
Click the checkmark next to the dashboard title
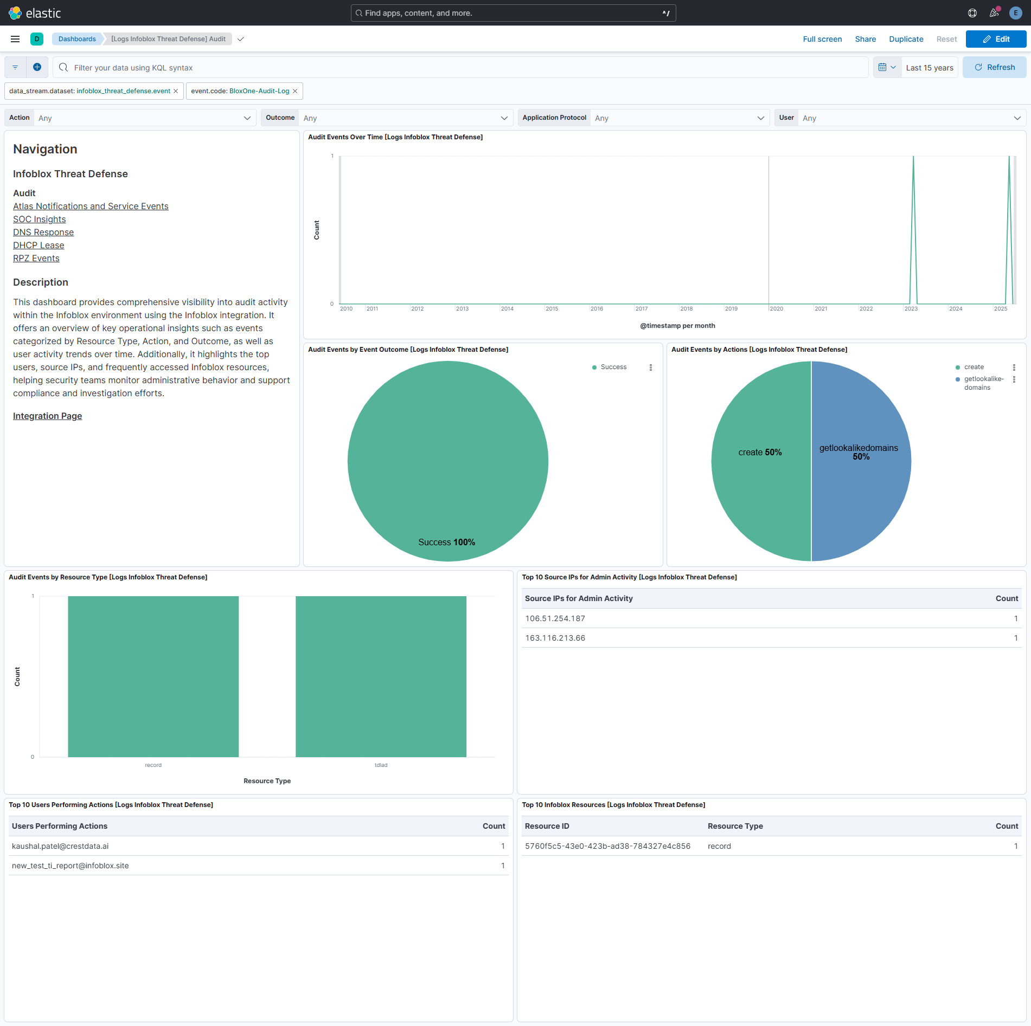(x=241, y=39)
